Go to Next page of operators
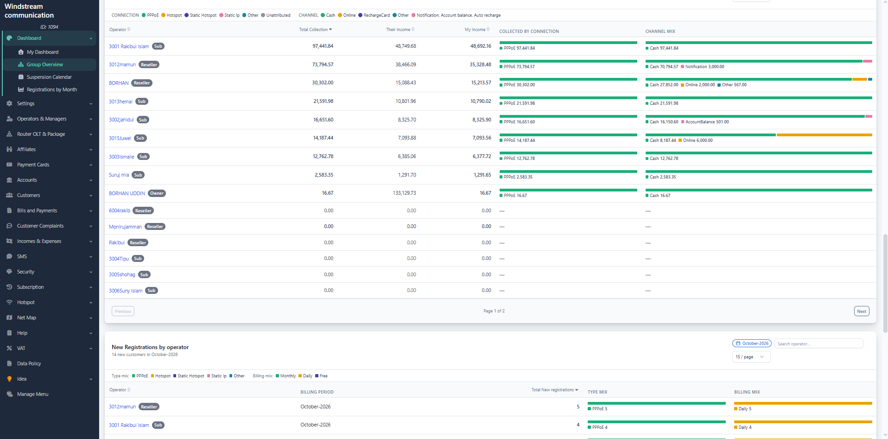 [862, 312]
